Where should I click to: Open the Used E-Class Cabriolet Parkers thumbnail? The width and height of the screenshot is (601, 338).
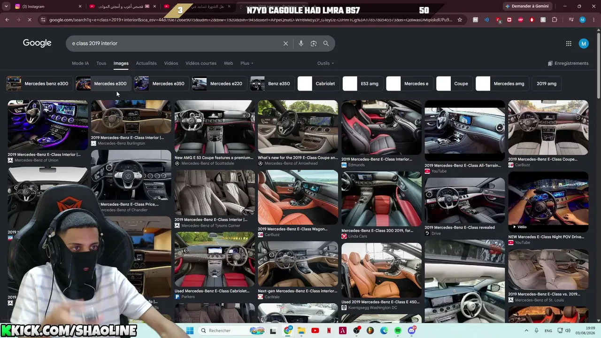coord(215,259)
